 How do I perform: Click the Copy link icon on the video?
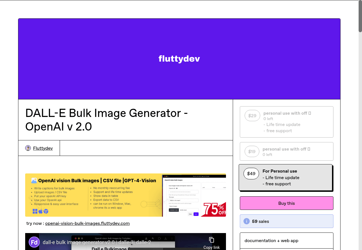pyautogui.click(x=211, y=240)
